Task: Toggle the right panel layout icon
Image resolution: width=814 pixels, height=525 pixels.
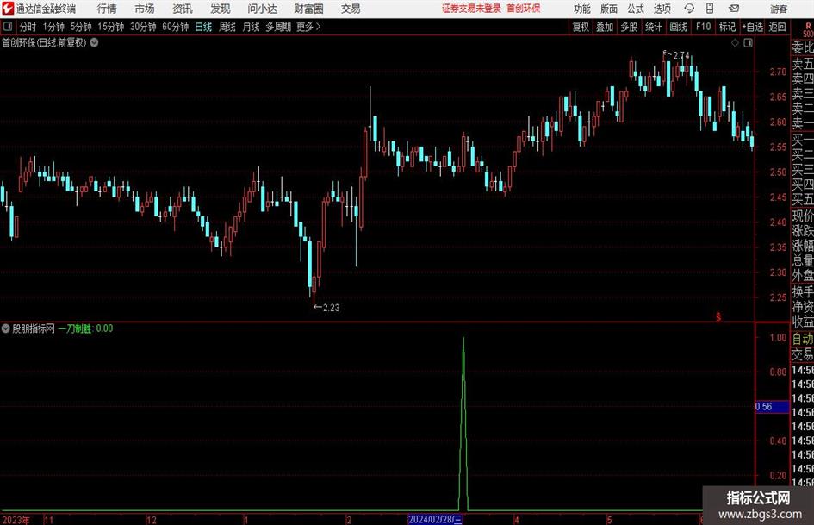Action: (748, 43)
